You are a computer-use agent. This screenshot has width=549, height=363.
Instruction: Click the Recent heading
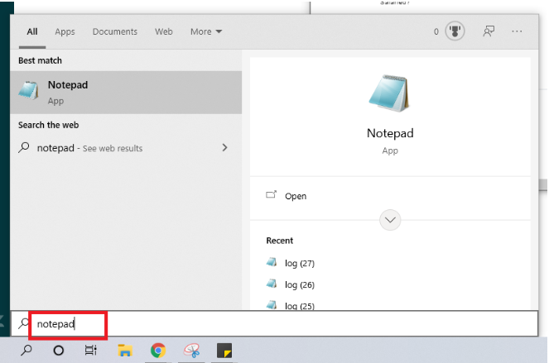coord(279,241)
